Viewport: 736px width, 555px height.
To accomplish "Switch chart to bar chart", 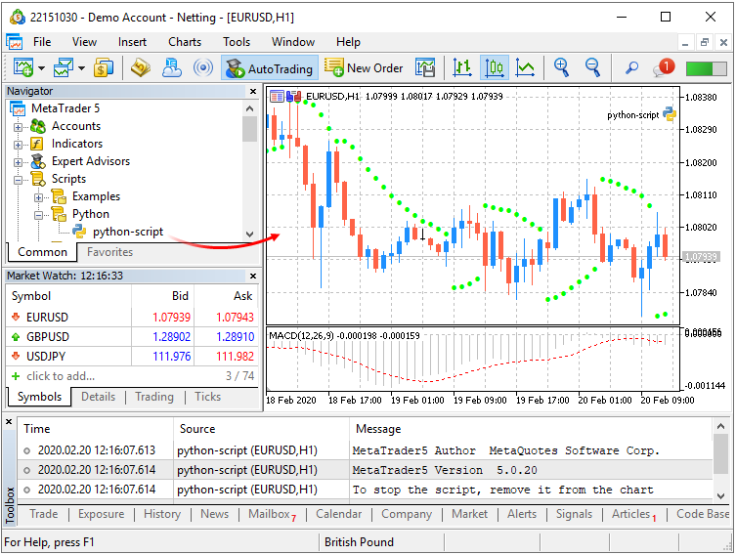I will tap(462, 68).
